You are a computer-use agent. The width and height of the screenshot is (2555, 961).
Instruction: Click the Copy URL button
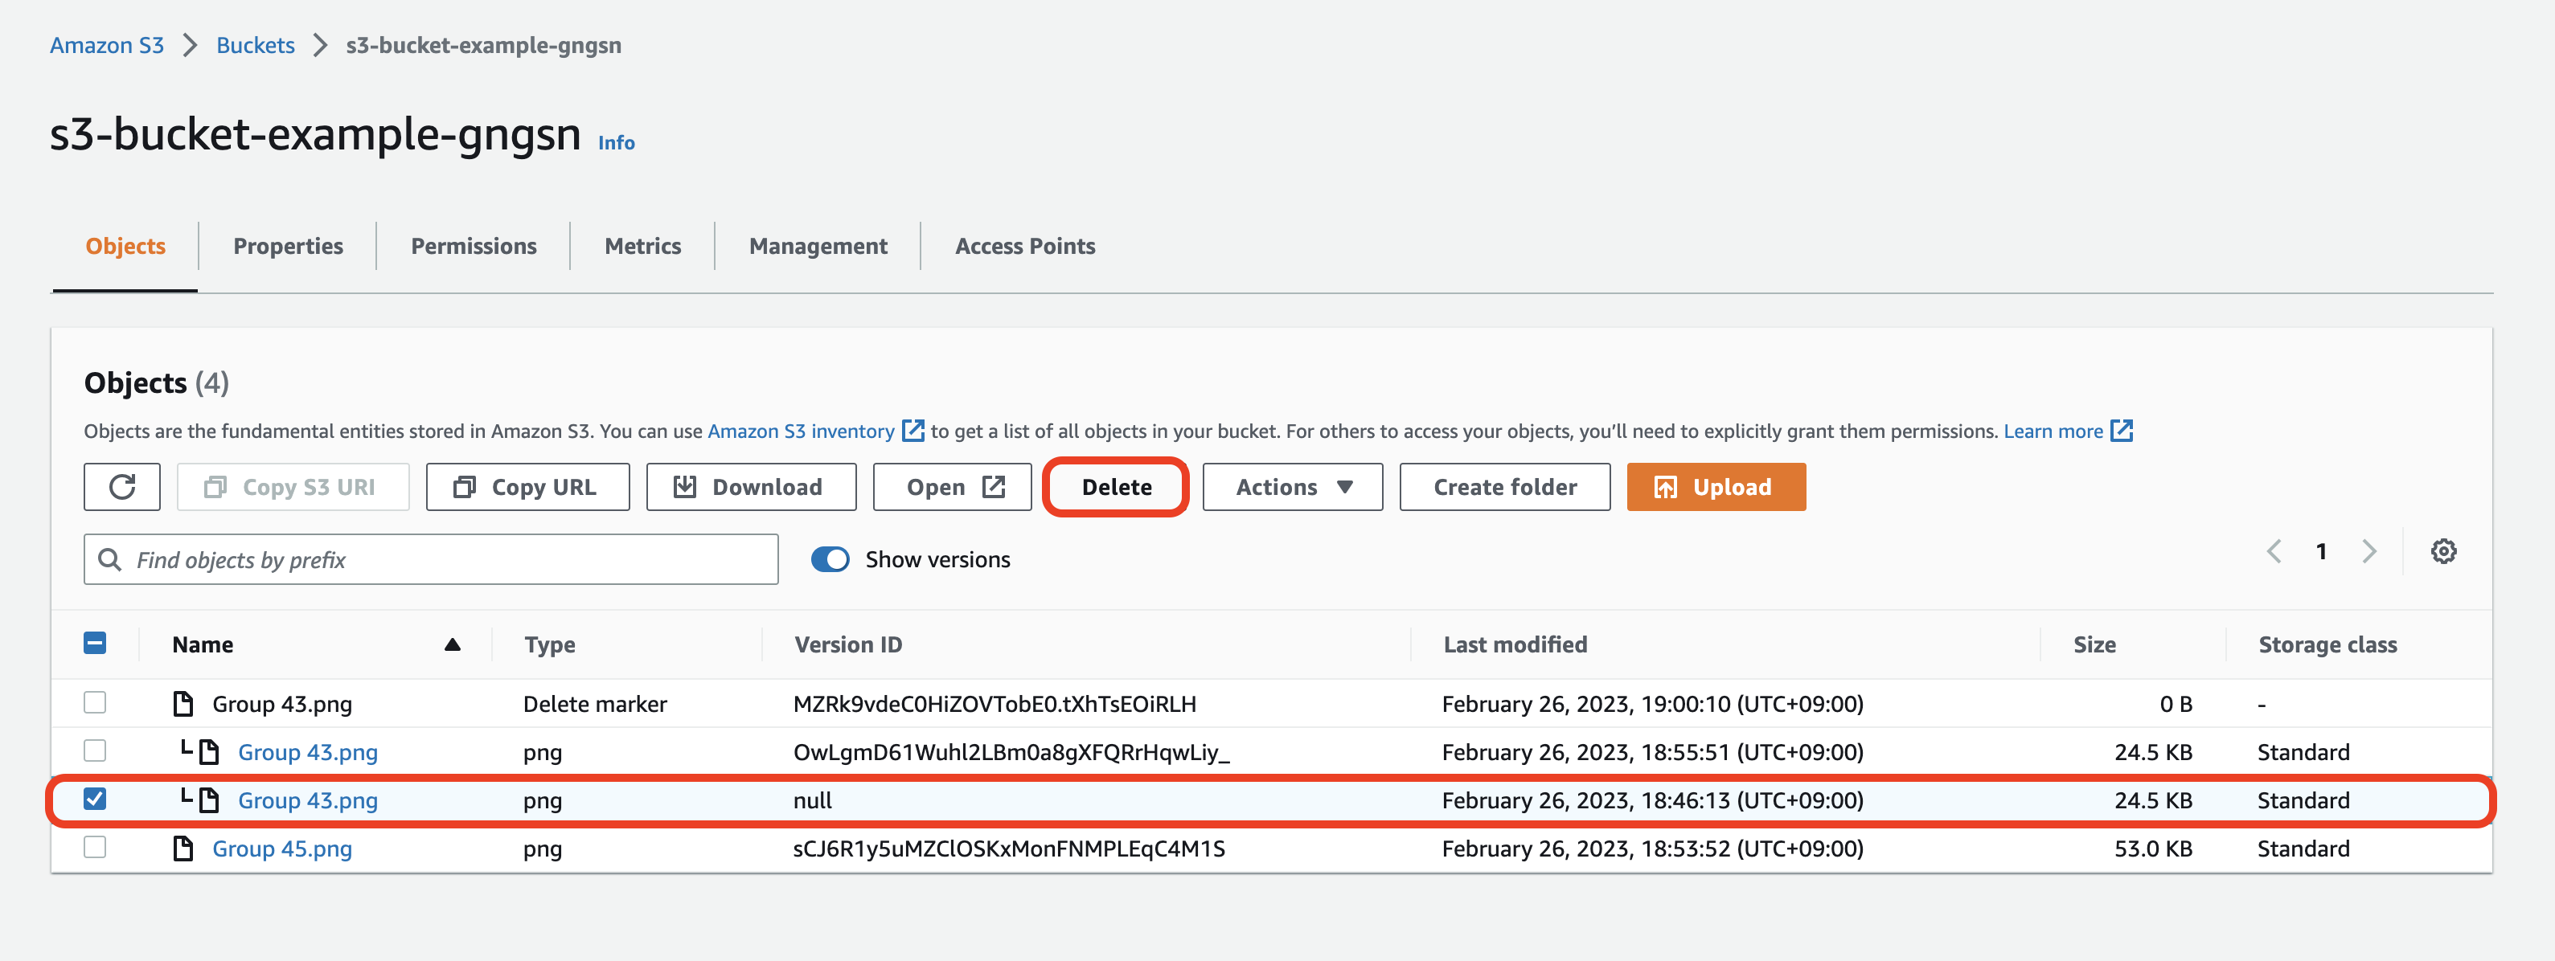pos(527,487)
